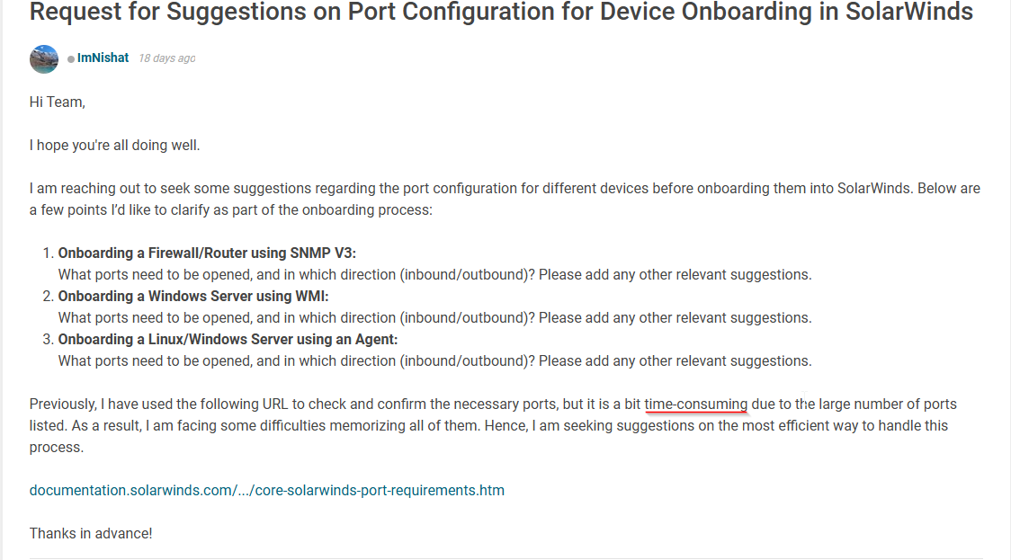Image resolution: width=1011 pixels, height=560 pixels.
Task: Click the 'Hi Team,' greeting line
Action: point(58,102)
